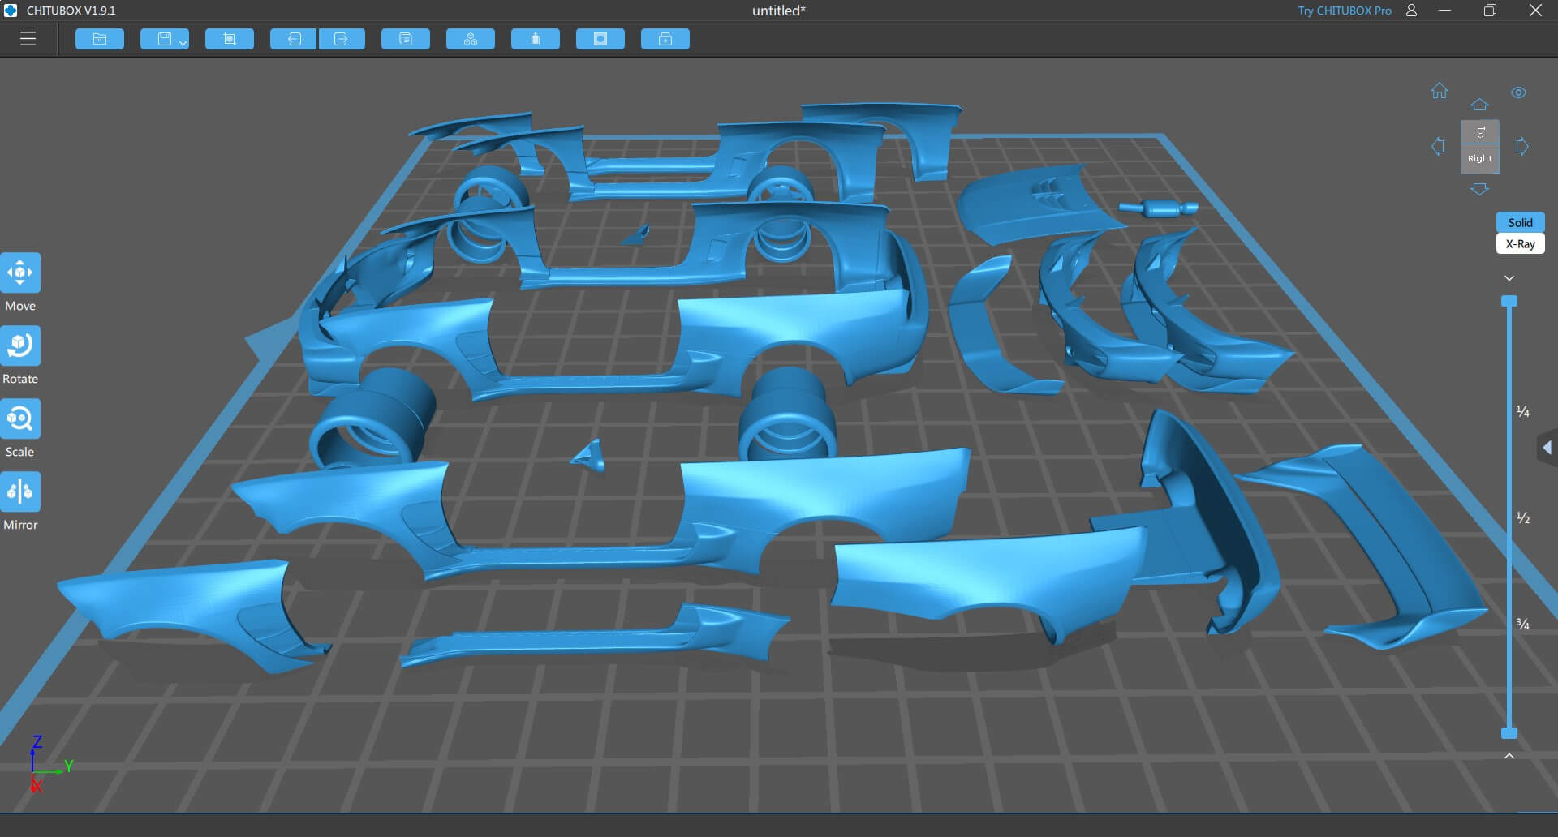Select the Scale tool

(x=20, y=419)
